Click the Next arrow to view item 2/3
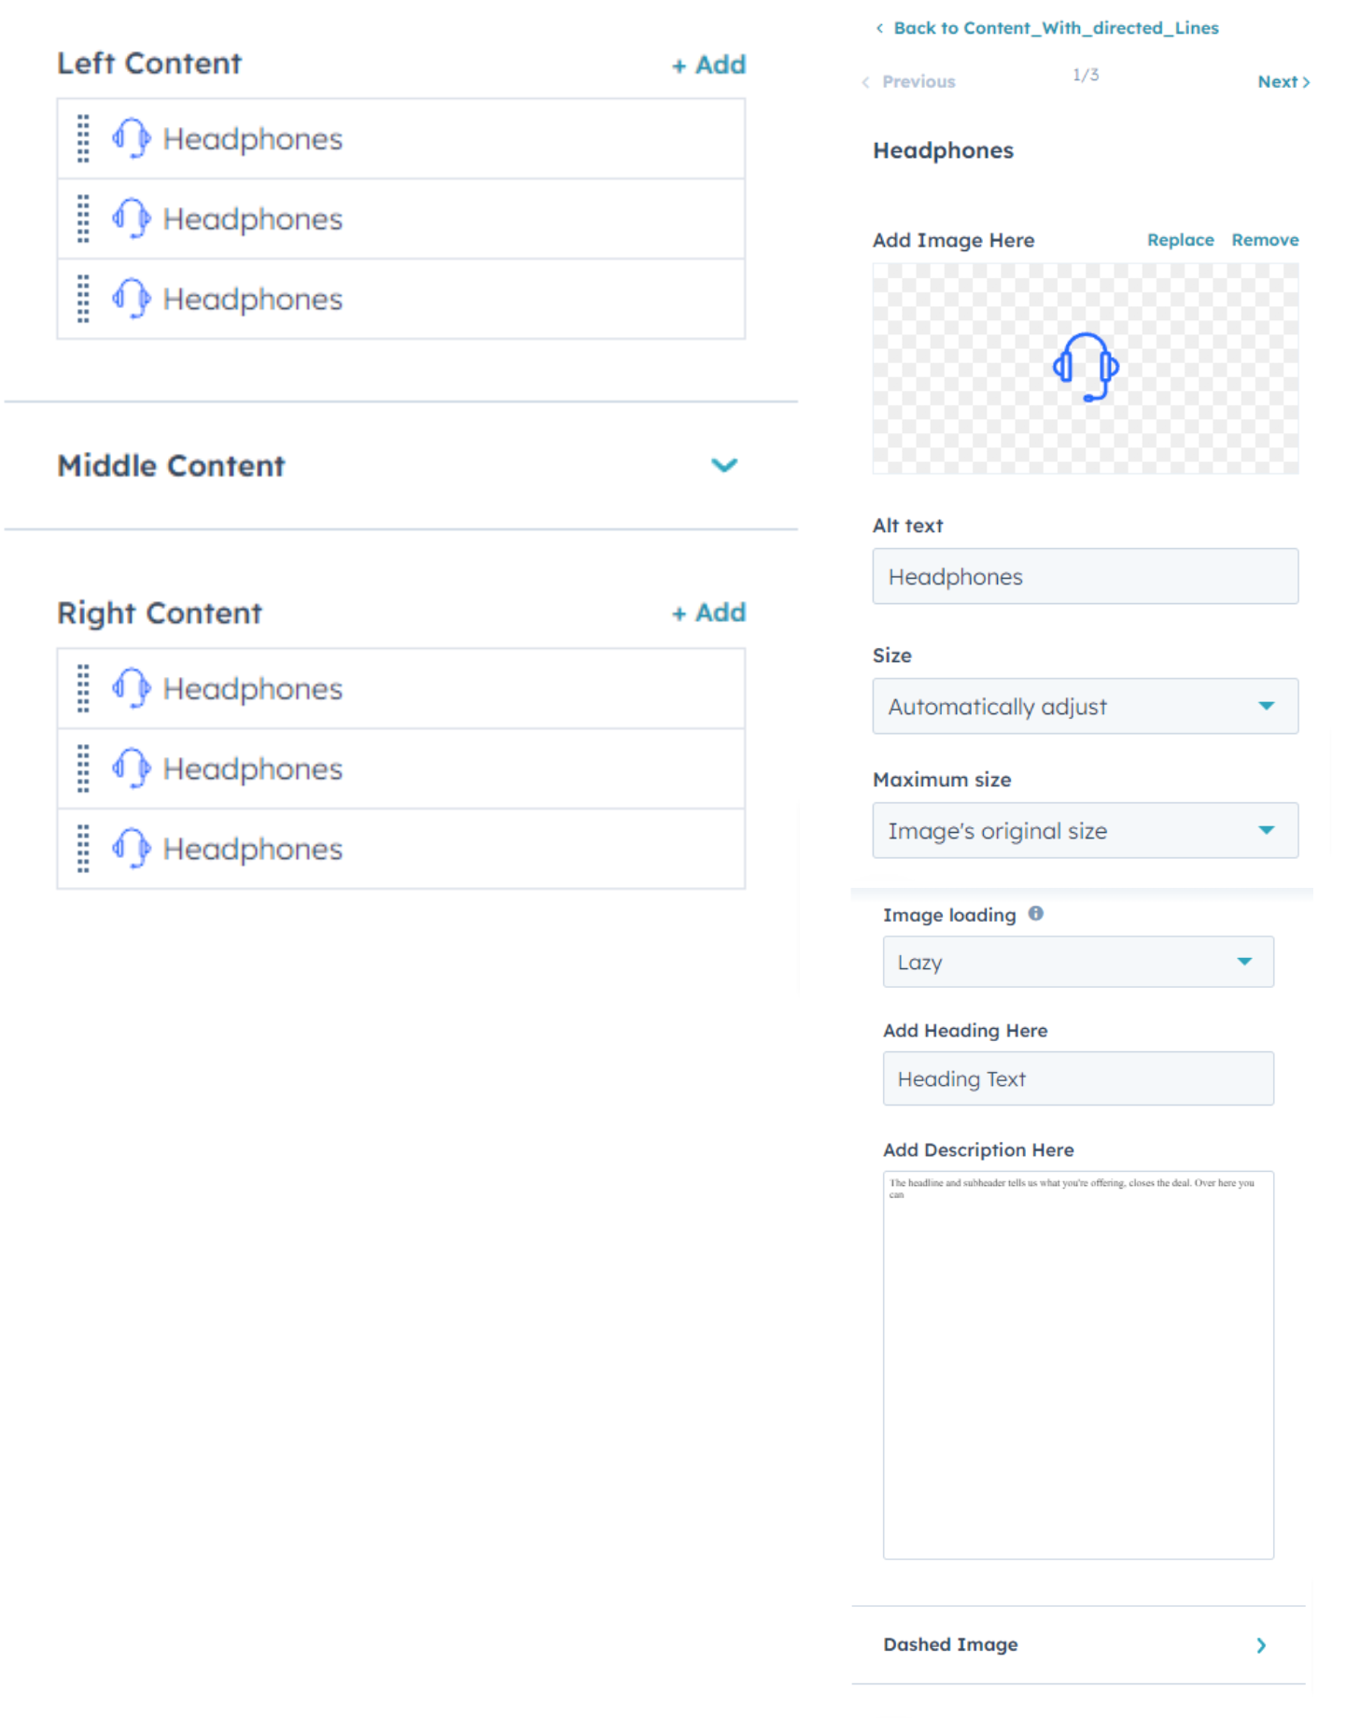The height and width of the screenshot is (1732, 1346). [1283, 82]
